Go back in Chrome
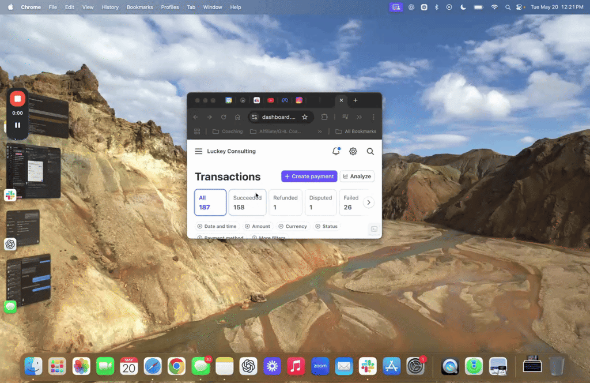Screen dimensions: 590x383 coord(196,117)
